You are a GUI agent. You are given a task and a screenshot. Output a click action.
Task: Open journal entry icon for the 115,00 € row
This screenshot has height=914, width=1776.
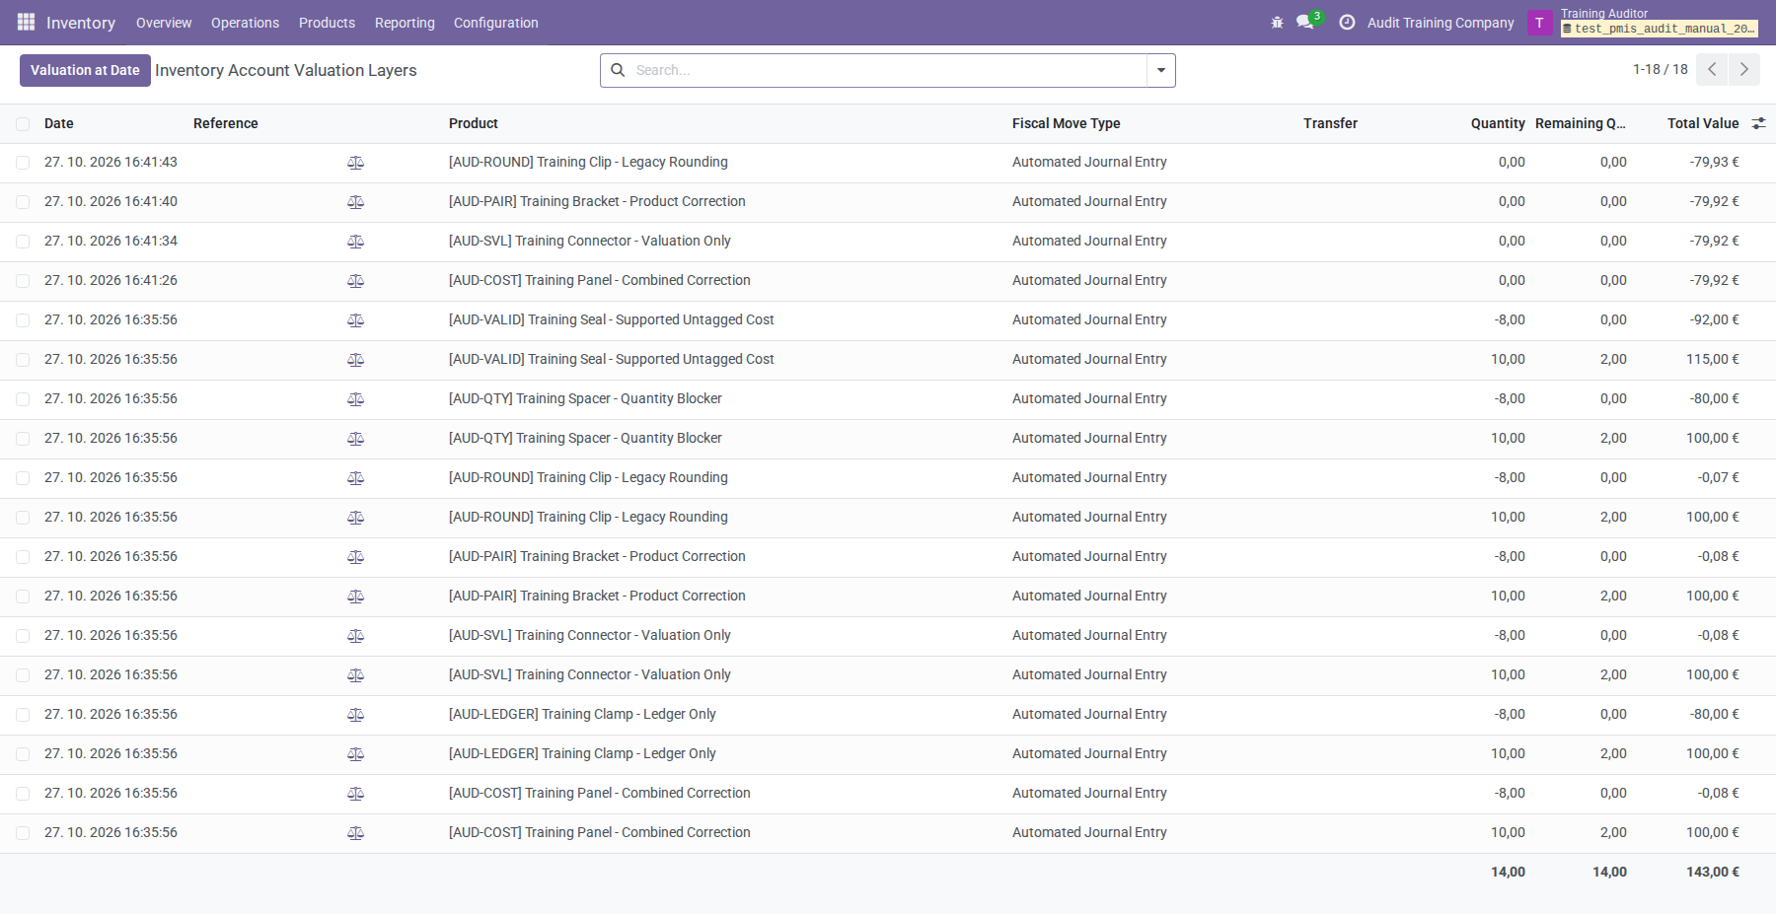point(356,360)
